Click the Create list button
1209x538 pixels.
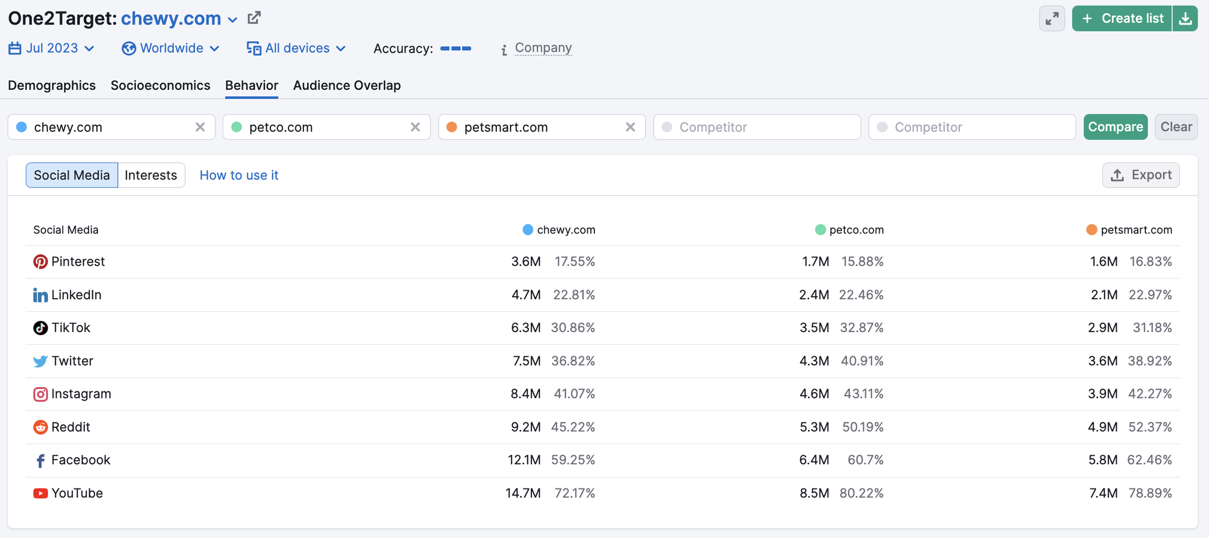1122,19
